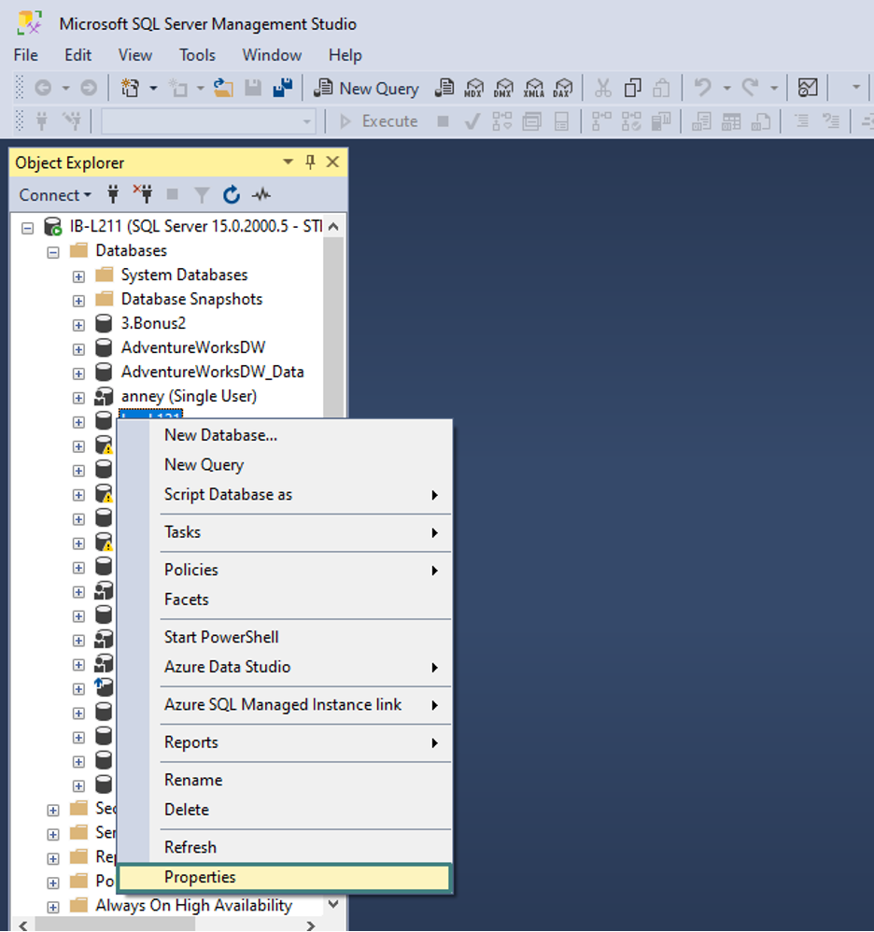The height and width of the screenshot is (932, 874).
Task: Select the 3.Bonus2 database
Action: [x=153, y=323]
